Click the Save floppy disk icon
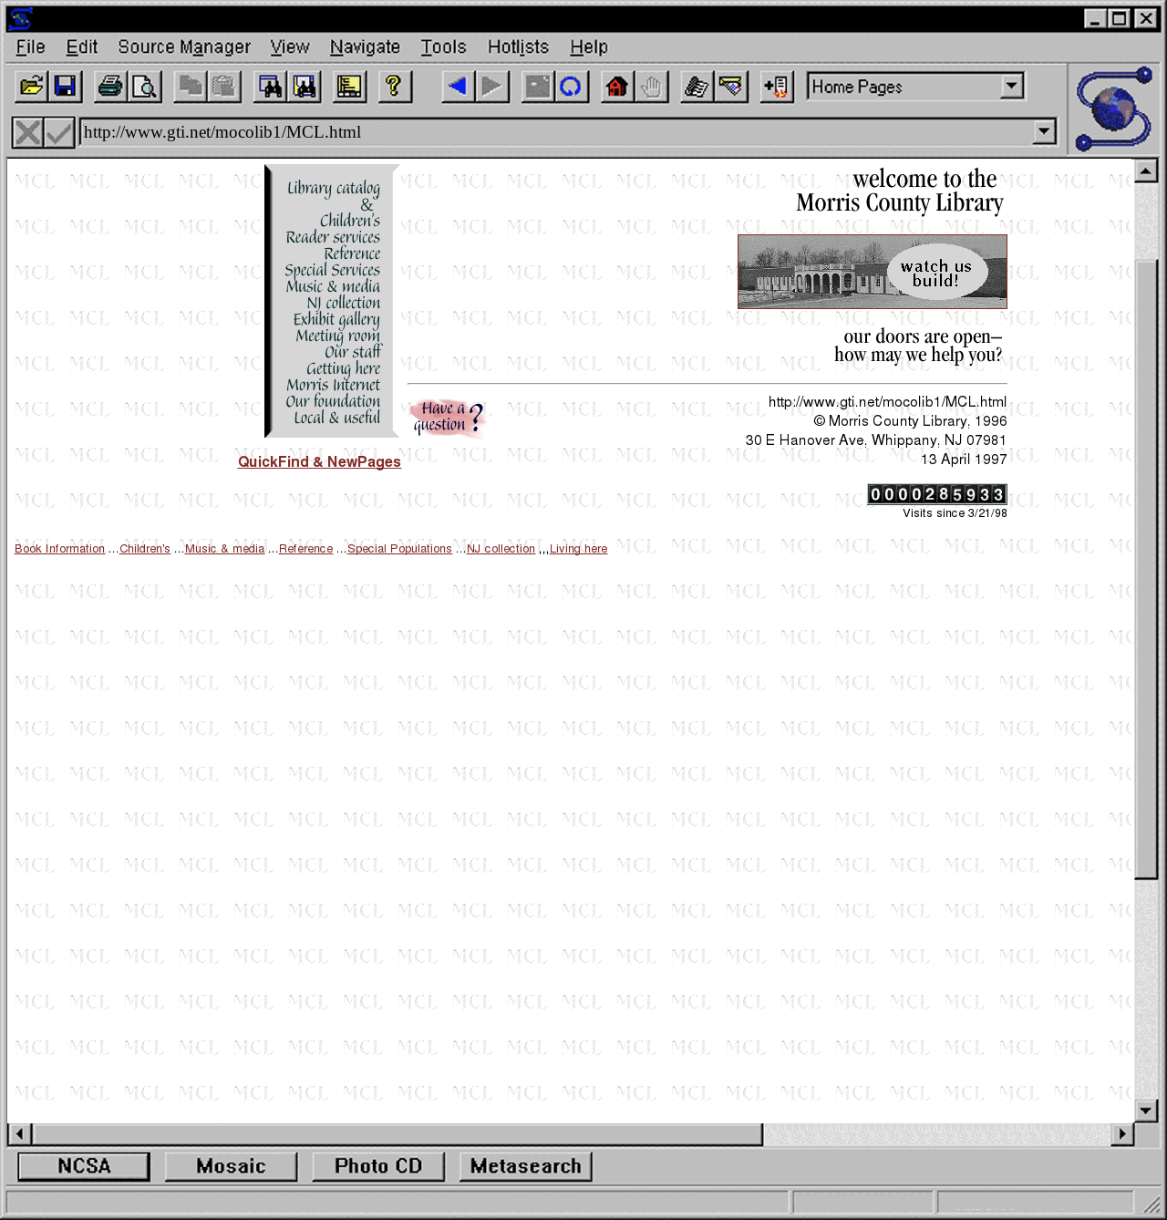Screen dimensions: 1167x1220 point(66,87)
